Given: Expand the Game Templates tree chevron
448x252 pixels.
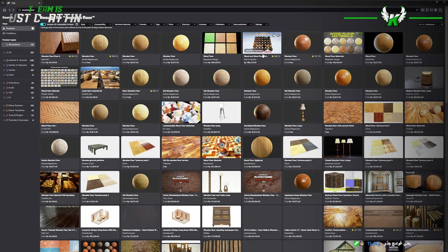Looking at the screenshot, I should [x=3, y=110].
